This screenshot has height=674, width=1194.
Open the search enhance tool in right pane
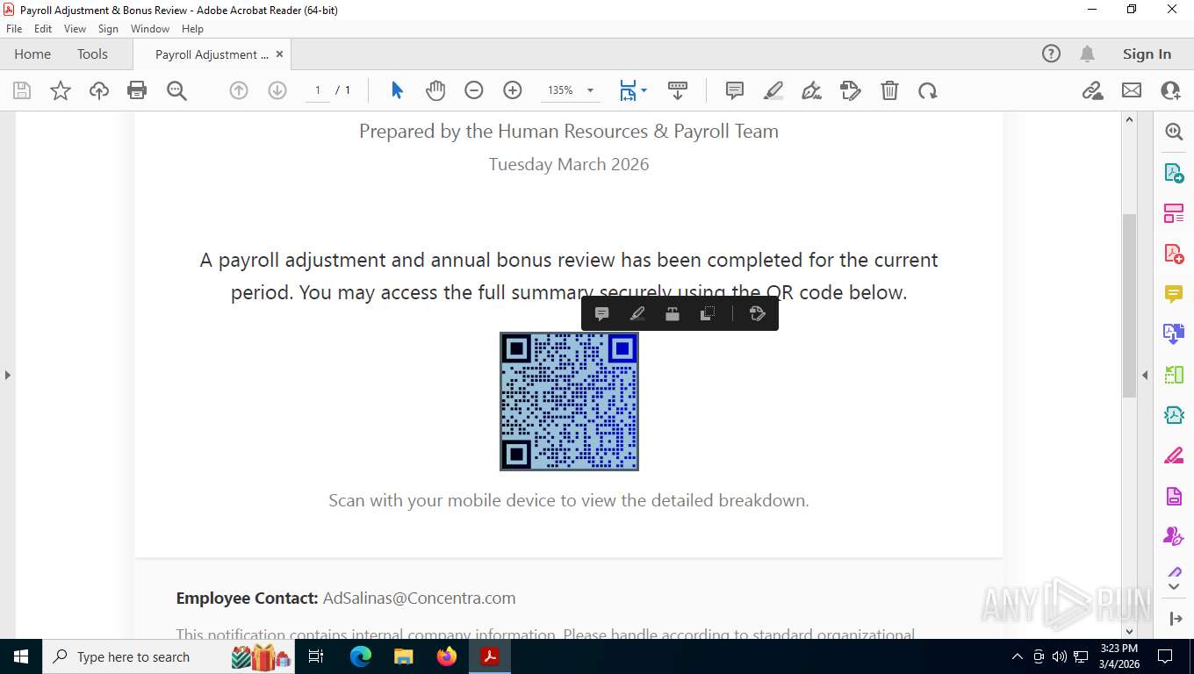tap(1174, 132)
